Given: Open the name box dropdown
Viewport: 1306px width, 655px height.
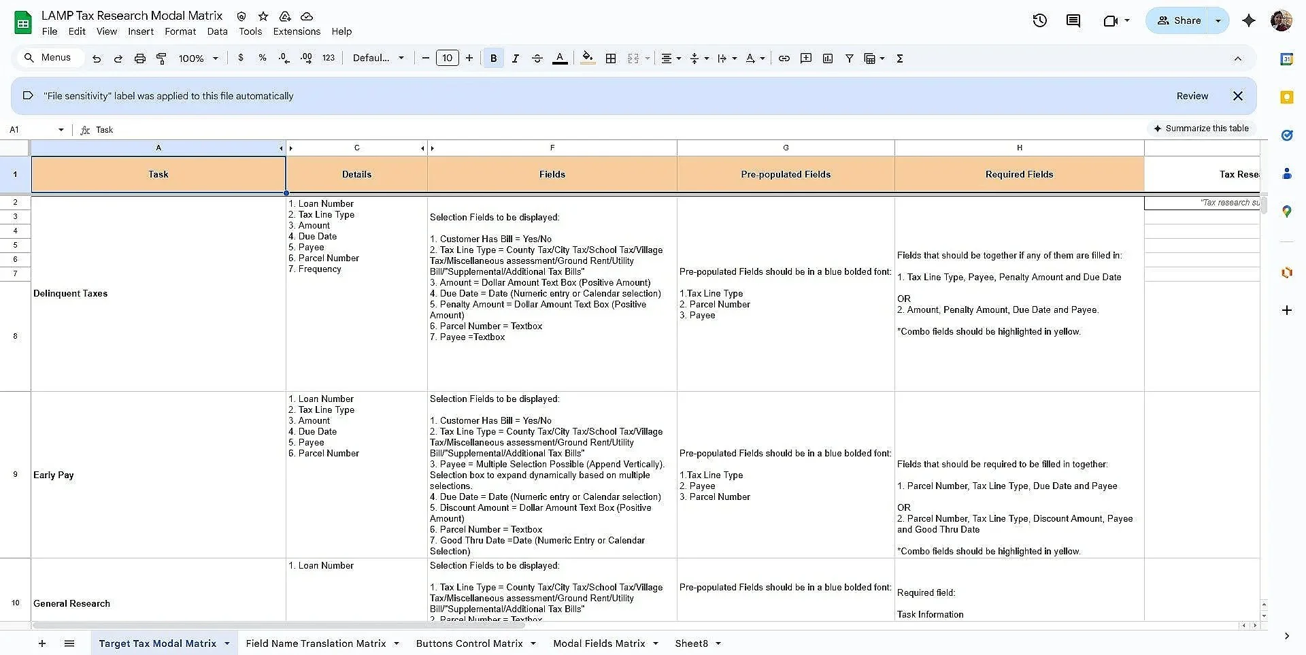Looking at the screenshot, I should [61, 130].
